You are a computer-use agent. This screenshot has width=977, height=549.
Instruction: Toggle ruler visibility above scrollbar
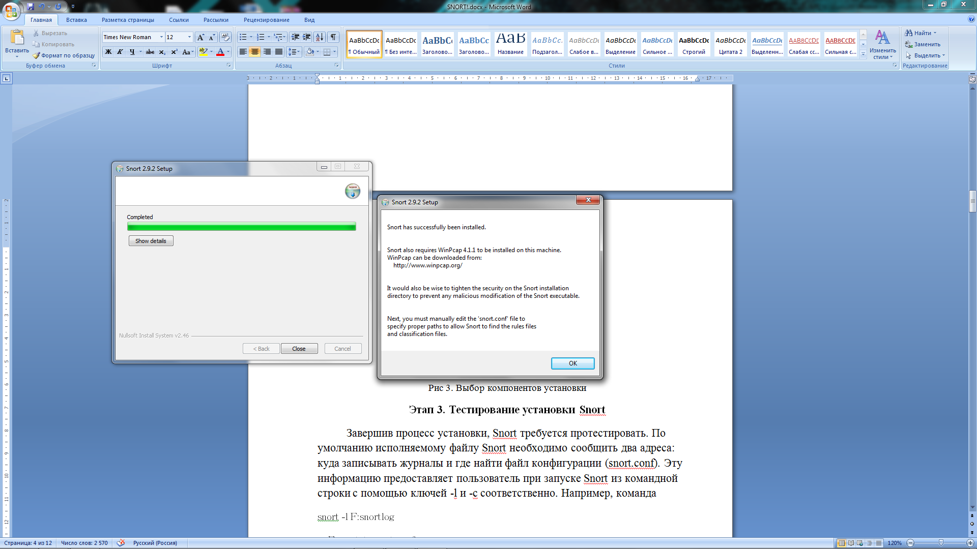(x=972, y=79)
